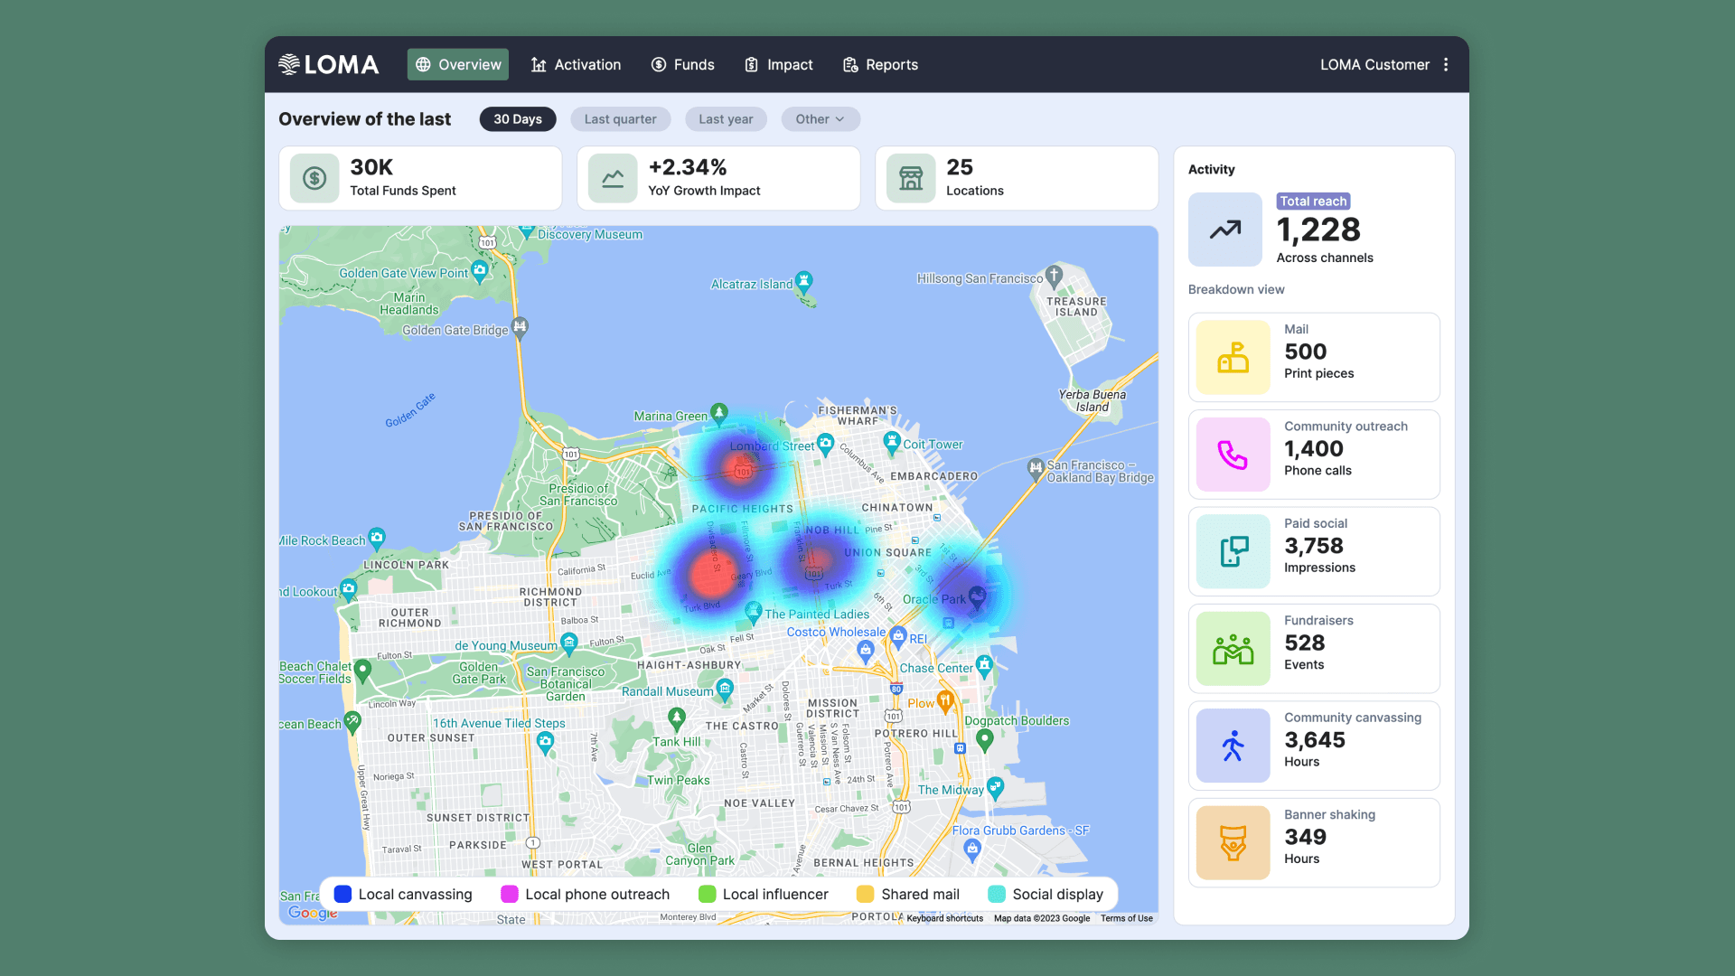Open the Activation tab
Viewport: 1735px width, 976px height.
[x=576, y=64]
